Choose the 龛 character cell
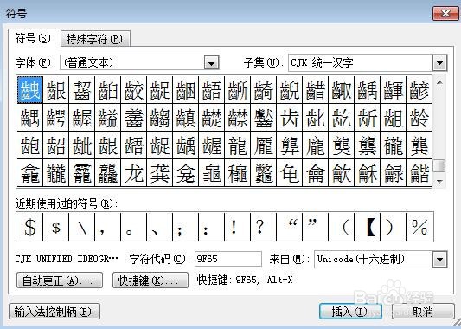The width and height of the screenshot is (461, 329). [185, 173]
